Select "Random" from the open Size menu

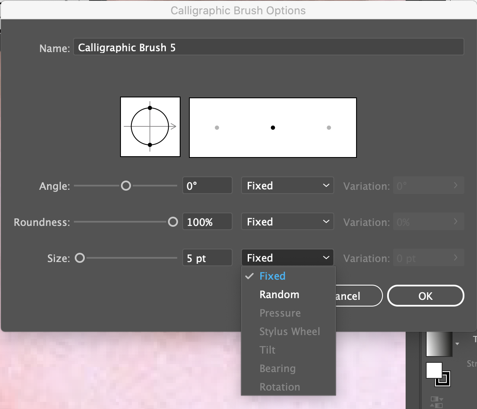point(279,294)
